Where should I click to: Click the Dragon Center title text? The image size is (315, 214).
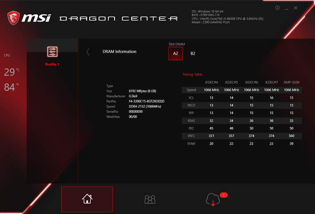119,19
